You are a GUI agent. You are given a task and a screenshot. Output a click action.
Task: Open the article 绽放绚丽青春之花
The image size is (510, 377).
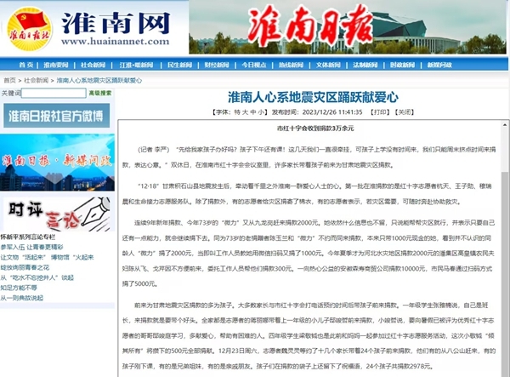[x=25, y=267]
